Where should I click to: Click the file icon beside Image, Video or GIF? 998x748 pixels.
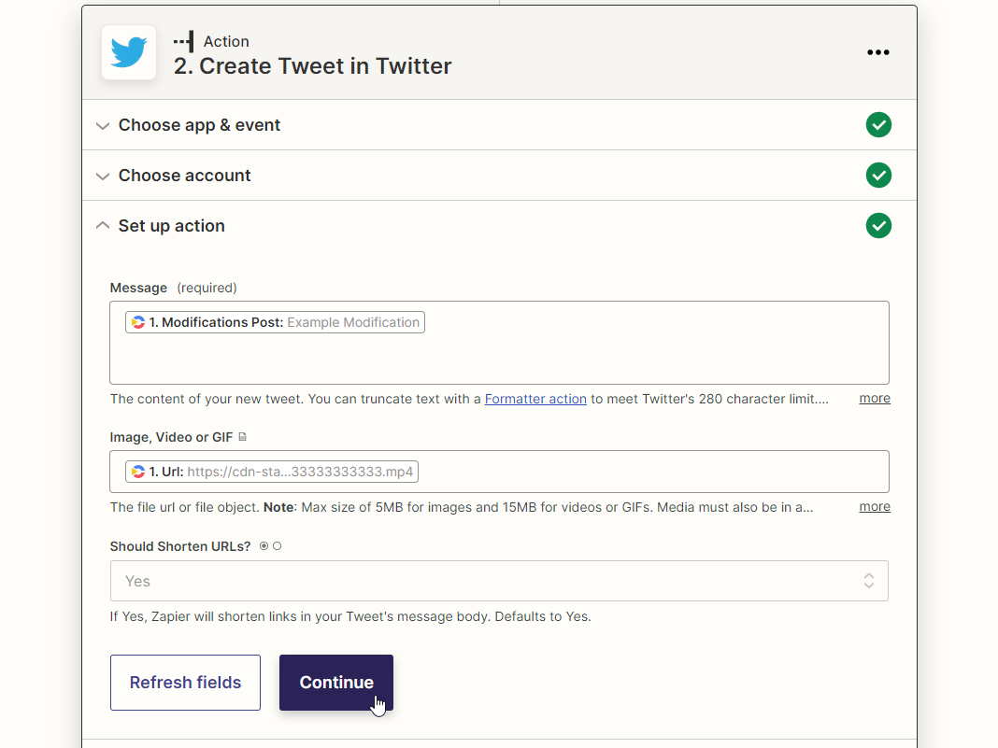click(243, 437)
